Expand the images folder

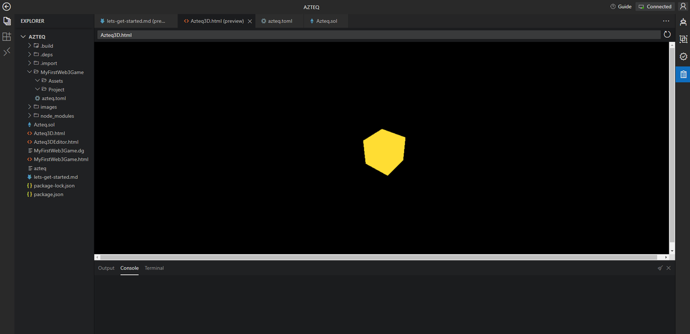click(30, 107)
